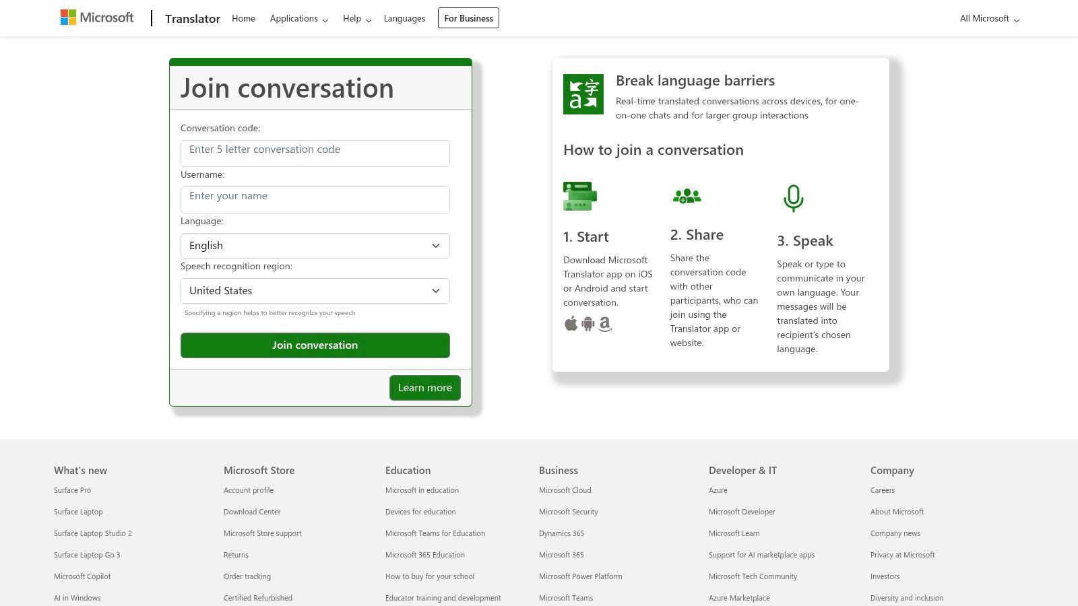1078x606 pixels.
Task: Open Careers footer link
Action: (x=883, y=490)
